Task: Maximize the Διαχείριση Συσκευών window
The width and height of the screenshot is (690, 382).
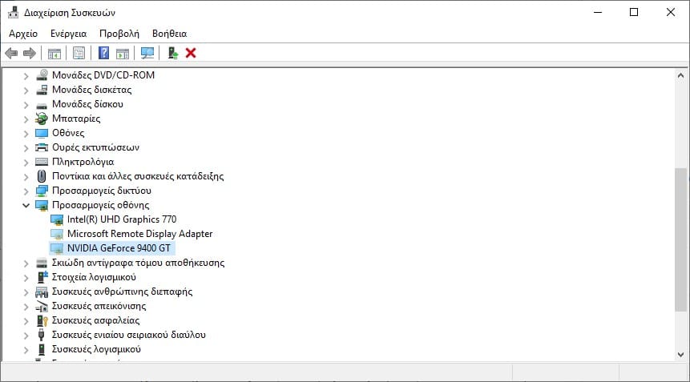Action: 634,12
